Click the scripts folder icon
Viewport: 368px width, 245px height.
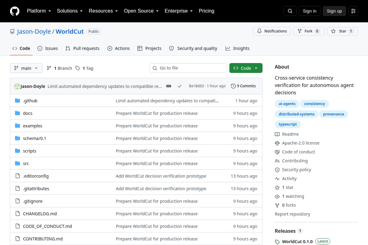(17, 151)
